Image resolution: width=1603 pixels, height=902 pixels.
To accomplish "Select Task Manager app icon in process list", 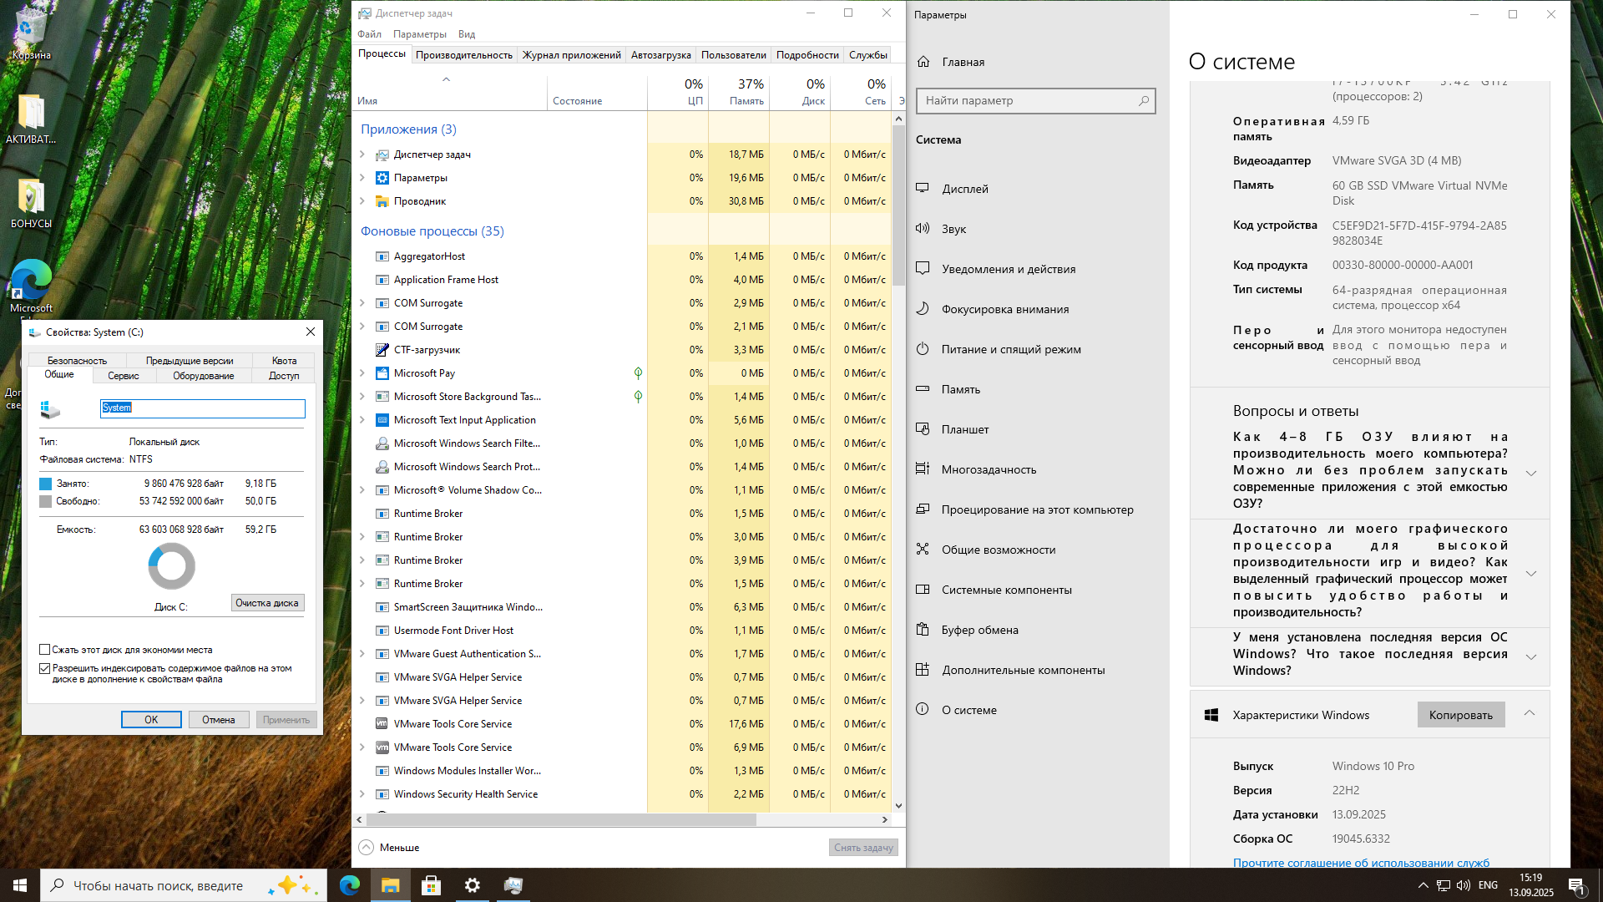I will click(x=382, y=155).
